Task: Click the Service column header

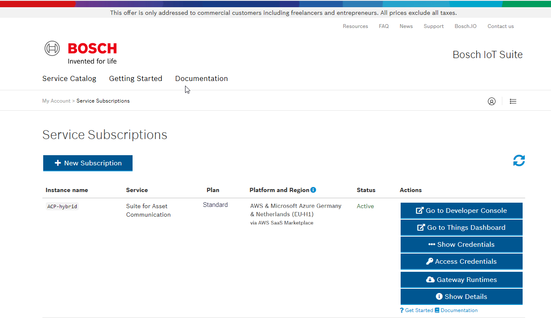Action: (x=137, y=190)
